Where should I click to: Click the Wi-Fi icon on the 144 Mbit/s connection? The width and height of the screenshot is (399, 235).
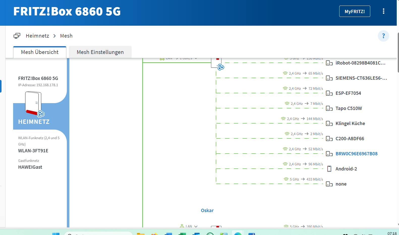(x=283, y=119)
